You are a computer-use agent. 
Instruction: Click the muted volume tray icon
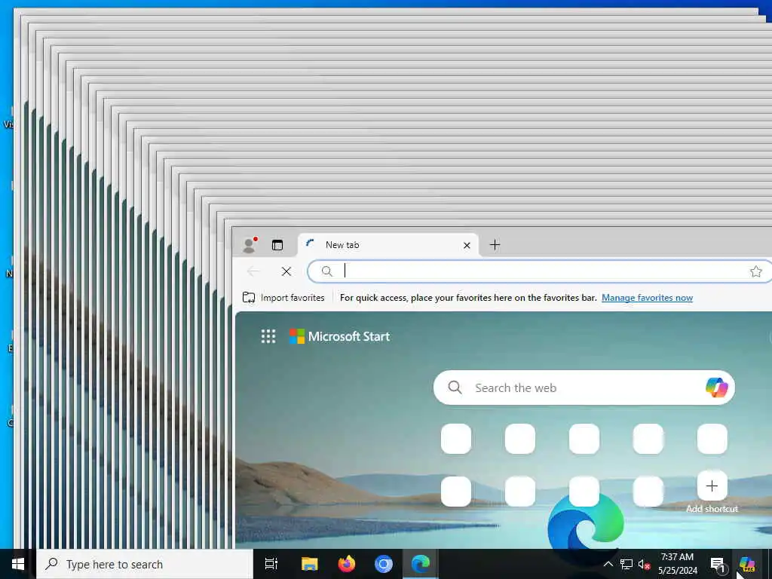[644, 564]
